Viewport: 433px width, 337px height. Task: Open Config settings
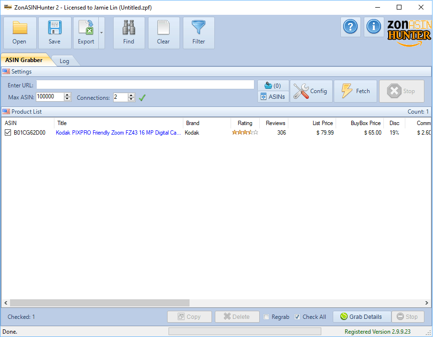(311, 91)
